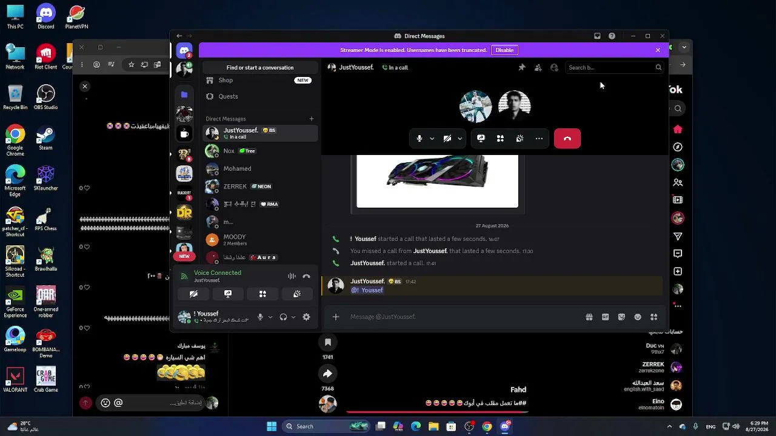Disable Streamer Mode button
This screenshot has height=436, width=776.
(504, 50)
